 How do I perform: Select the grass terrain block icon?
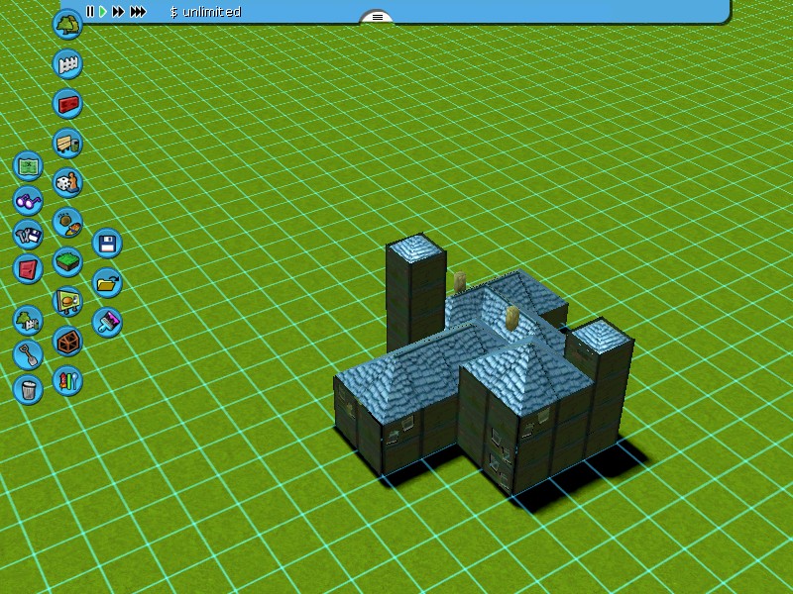[67, 261]
